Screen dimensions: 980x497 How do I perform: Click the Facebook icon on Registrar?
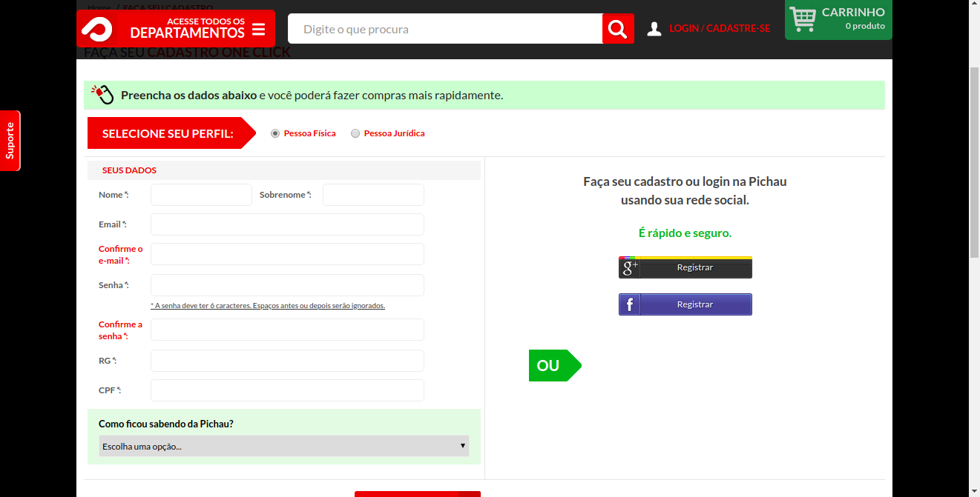[630, 304]
